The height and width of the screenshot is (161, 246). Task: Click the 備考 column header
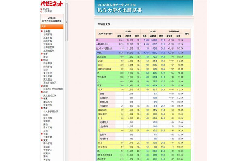(x=187, y=33)
